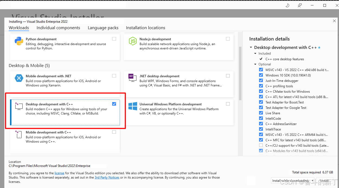This screenshot has width=339, height=188.
Task: Uncheck Windows 10 SDK (10.0.19041.0) option
Action: click(x=261, y=75)
